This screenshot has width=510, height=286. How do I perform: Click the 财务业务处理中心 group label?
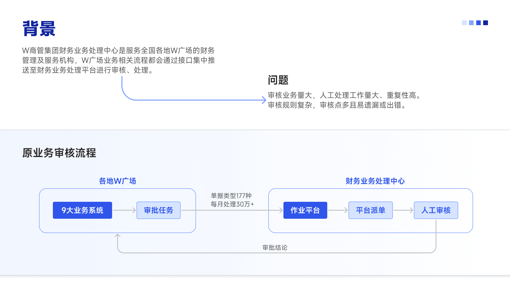tap(375, 181)
